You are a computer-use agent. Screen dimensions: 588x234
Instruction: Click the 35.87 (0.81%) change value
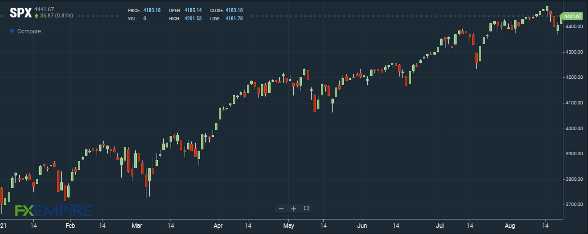pyautogui.click(x=57, y=15)
